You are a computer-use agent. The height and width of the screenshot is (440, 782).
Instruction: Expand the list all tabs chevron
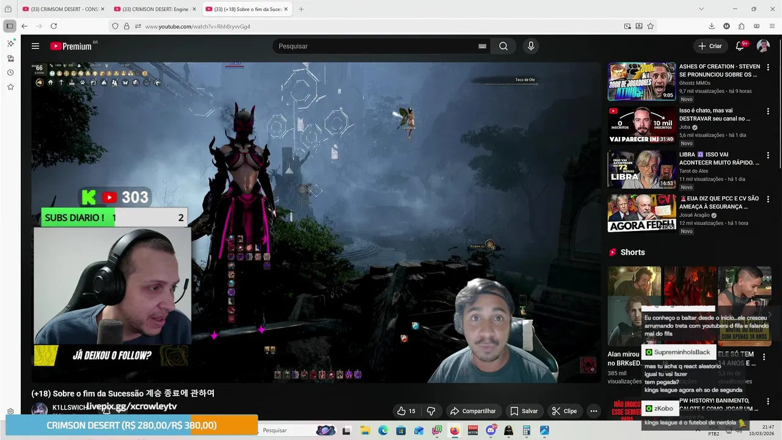(701, 9)
